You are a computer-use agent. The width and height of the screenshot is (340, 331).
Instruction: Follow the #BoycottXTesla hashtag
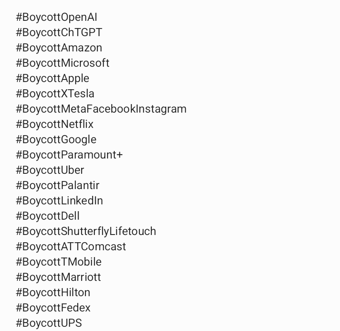tap(55, 94)
